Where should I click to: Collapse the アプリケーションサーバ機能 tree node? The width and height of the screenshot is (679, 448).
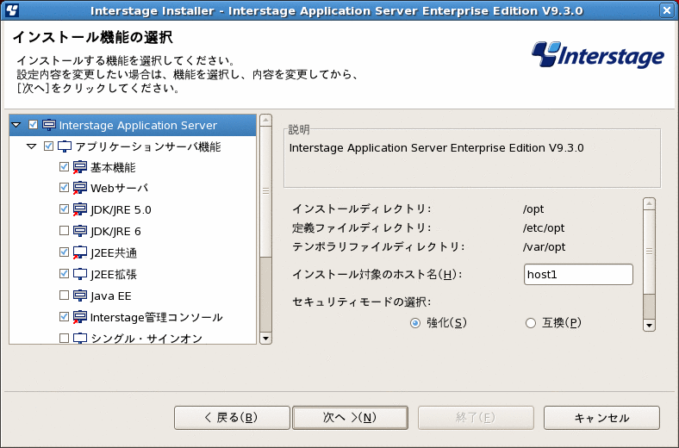[x=32, y=146]
